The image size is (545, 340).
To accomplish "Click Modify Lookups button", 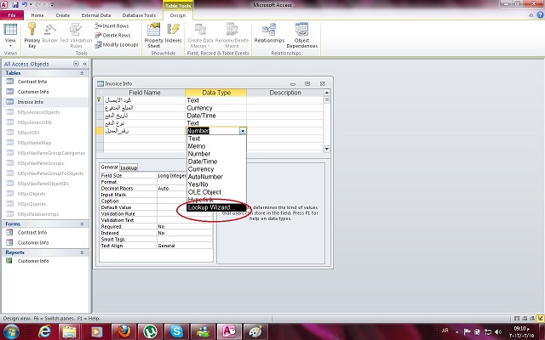I will pos(117,45).
